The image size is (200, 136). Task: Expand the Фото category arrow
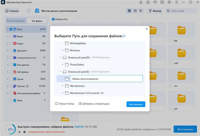point(8,29)
